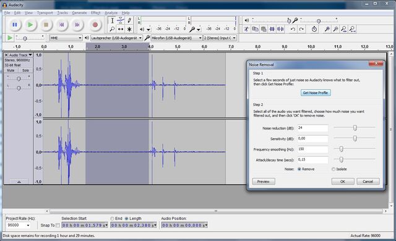Click the Attack/decay time input field
The height and width of the screenshot is (241, 396).
[x=312, y=160]
